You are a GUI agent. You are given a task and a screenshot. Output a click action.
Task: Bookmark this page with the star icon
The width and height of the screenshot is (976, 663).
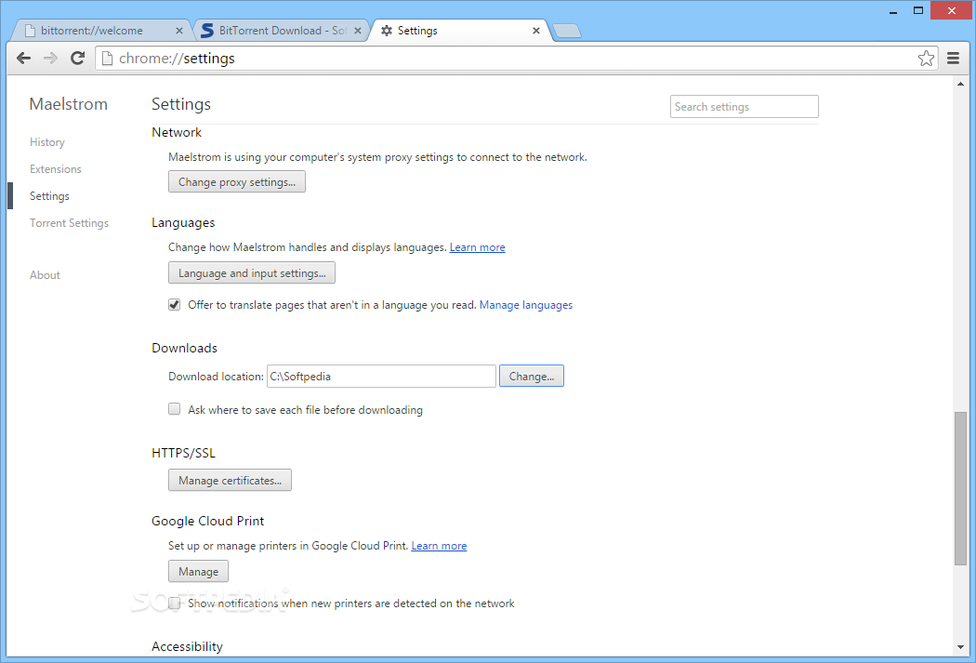926,58
